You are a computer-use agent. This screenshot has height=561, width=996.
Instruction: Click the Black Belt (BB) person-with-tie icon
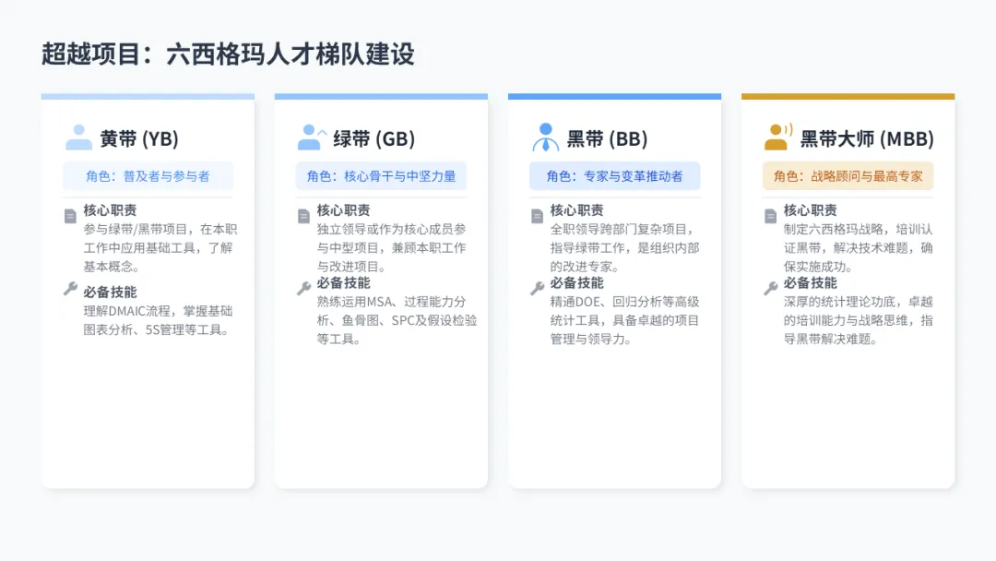click(545, 137)
